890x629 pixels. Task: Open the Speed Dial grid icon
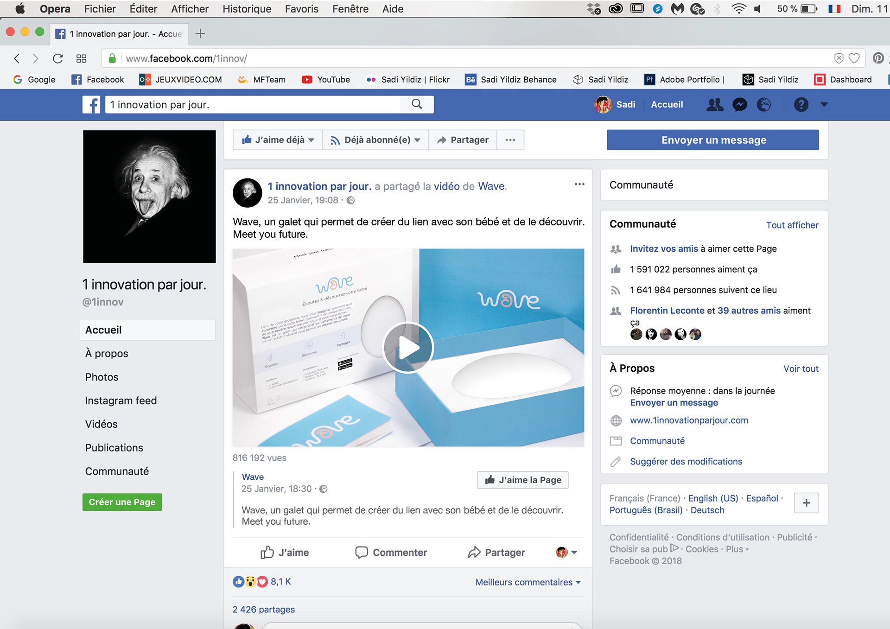[x=81, y=58]
